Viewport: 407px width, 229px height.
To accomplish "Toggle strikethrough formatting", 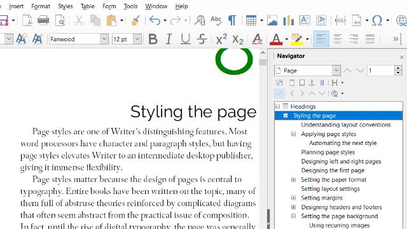I will 202,39.
